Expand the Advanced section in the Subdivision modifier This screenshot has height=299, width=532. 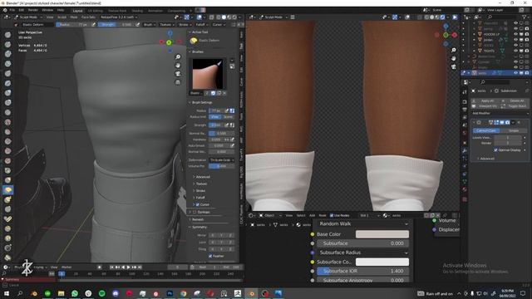[487, 159]
